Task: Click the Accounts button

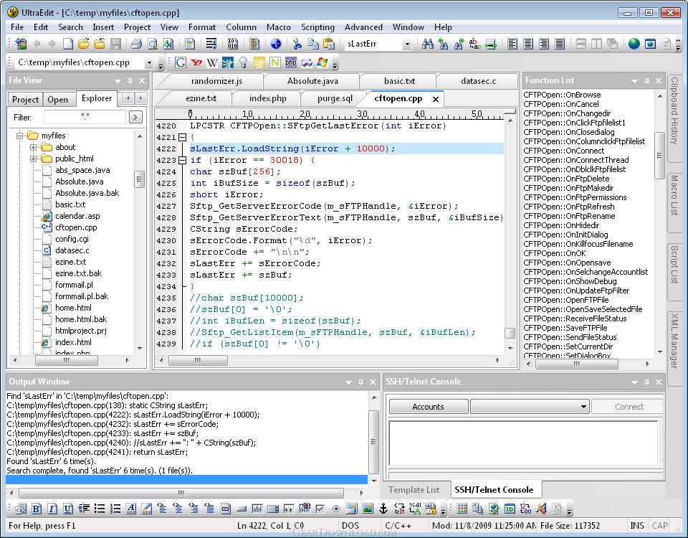Action: click(x=429, y=407)
